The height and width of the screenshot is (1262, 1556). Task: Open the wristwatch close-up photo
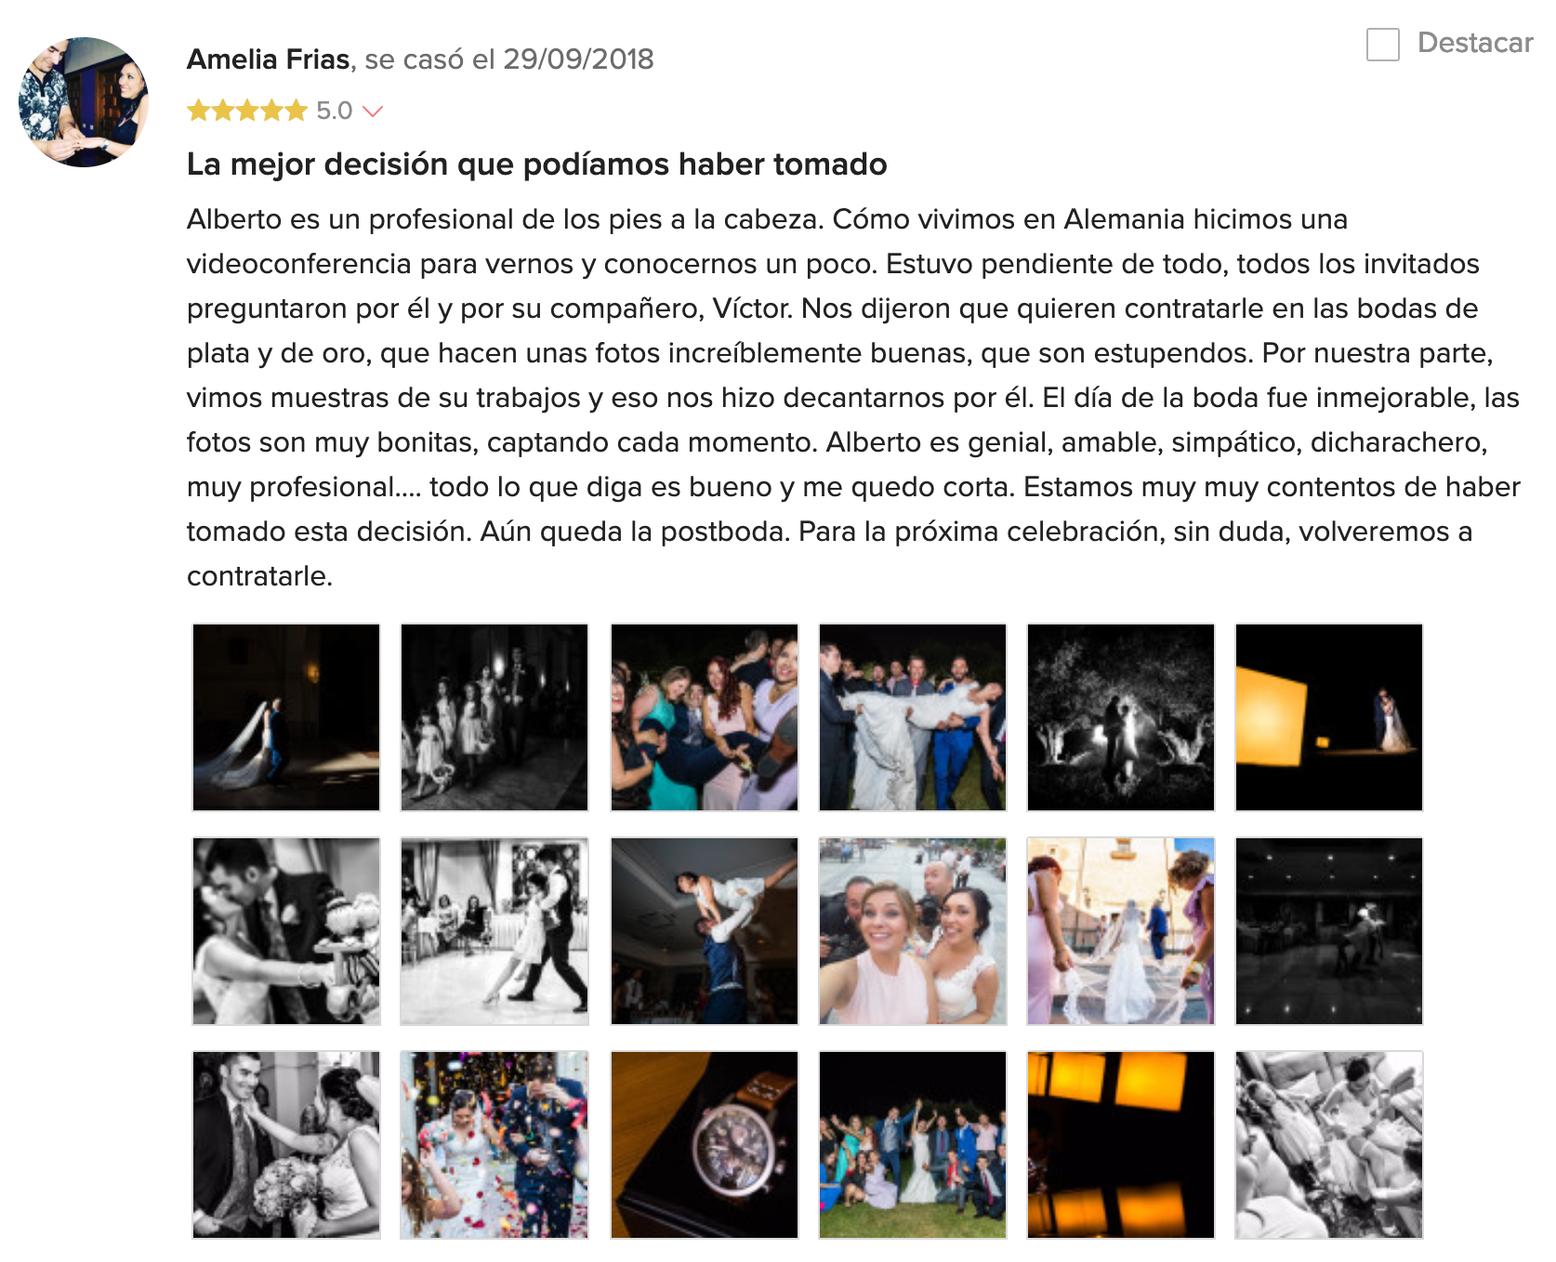705,1145
